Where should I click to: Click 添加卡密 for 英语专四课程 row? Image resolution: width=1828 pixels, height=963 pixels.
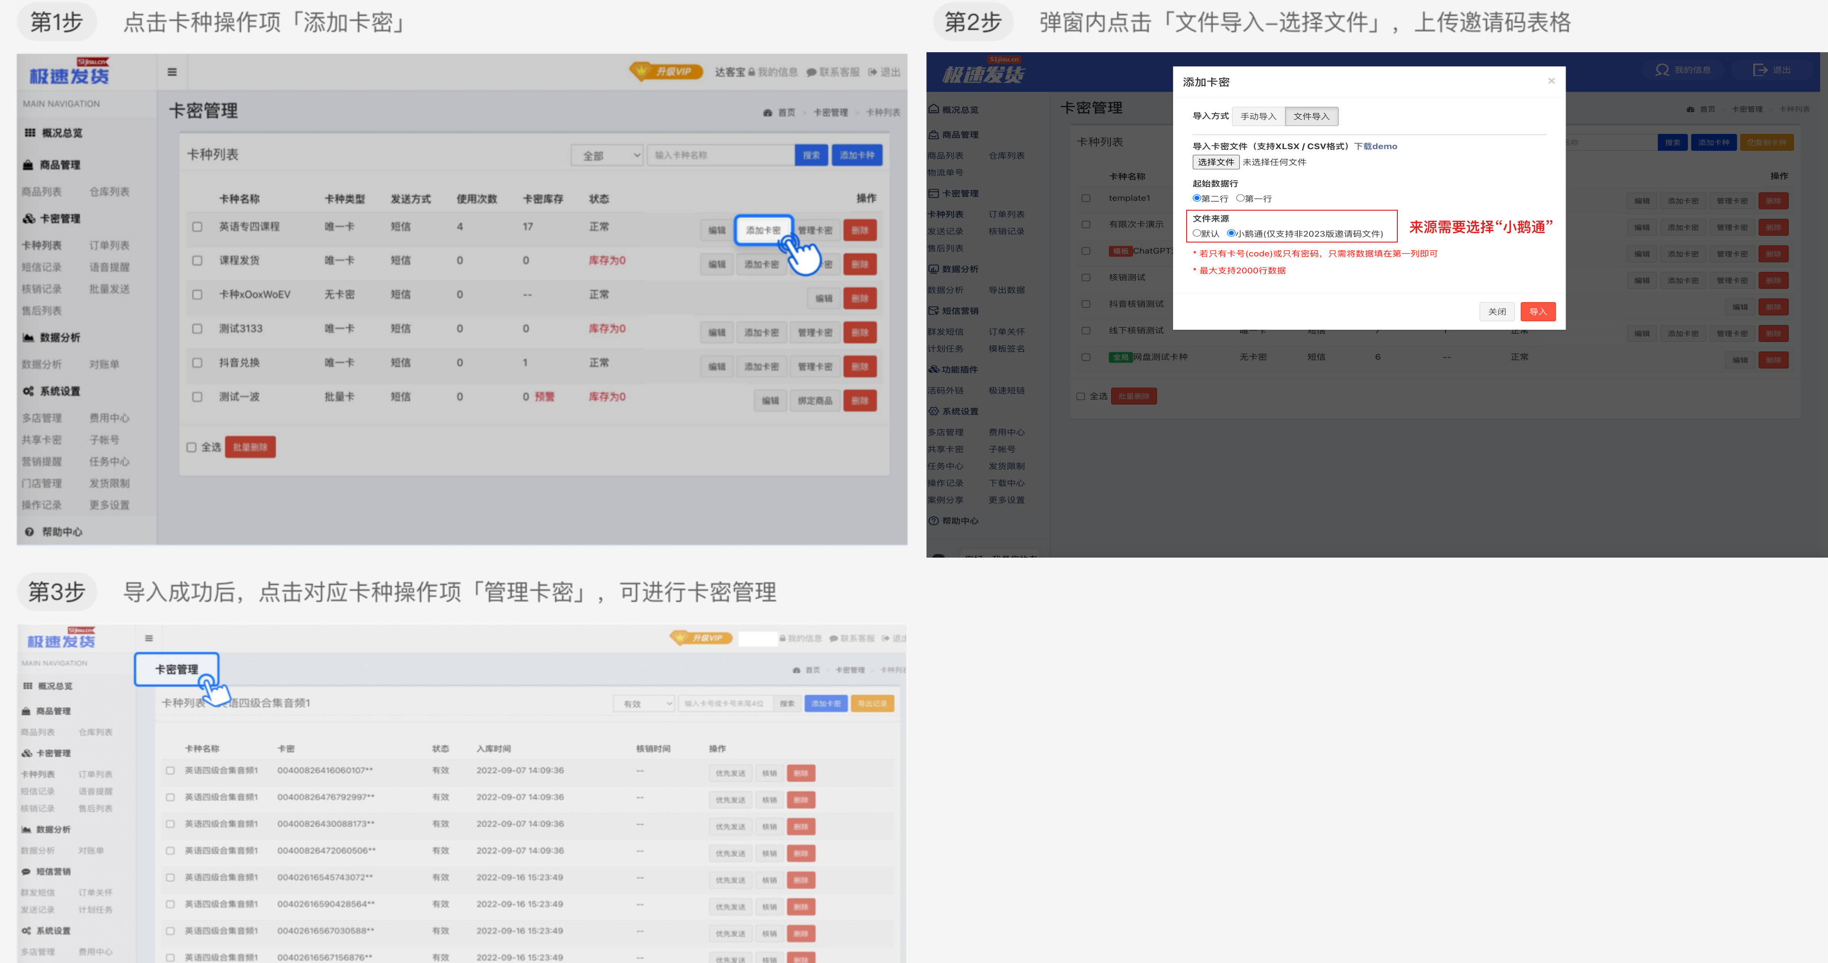click(x=763, y=230)
